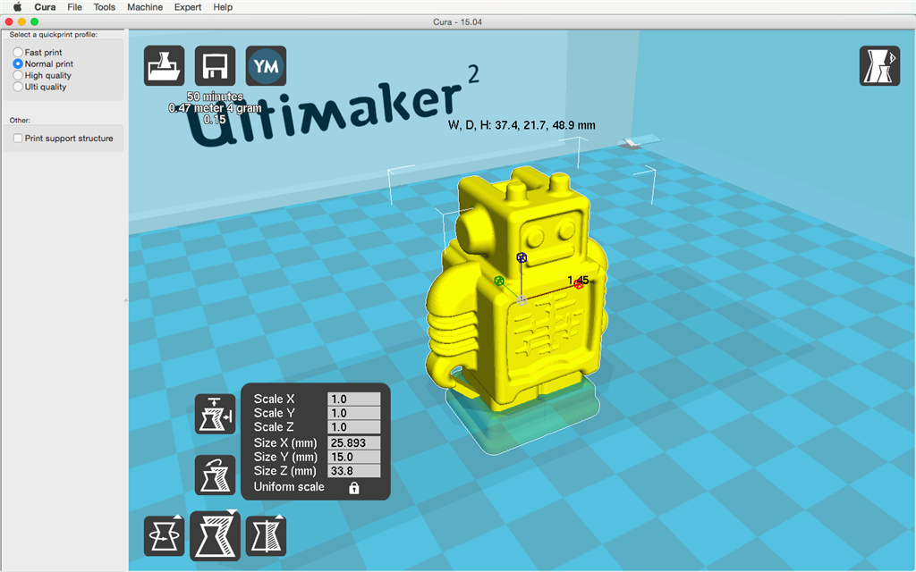The image size is (916, 572).
Task: Click the Reset scale icon
Action: (215, 475)
